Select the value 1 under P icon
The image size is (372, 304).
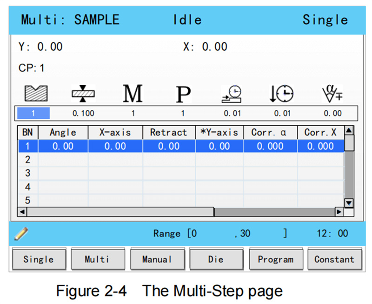(x=183, y=113)
